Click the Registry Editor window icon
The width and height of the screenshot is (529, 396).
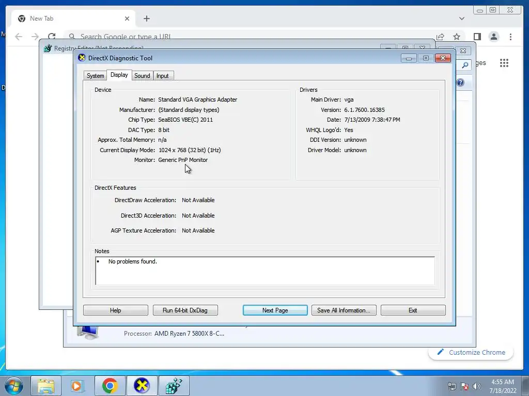coord(48,48)
